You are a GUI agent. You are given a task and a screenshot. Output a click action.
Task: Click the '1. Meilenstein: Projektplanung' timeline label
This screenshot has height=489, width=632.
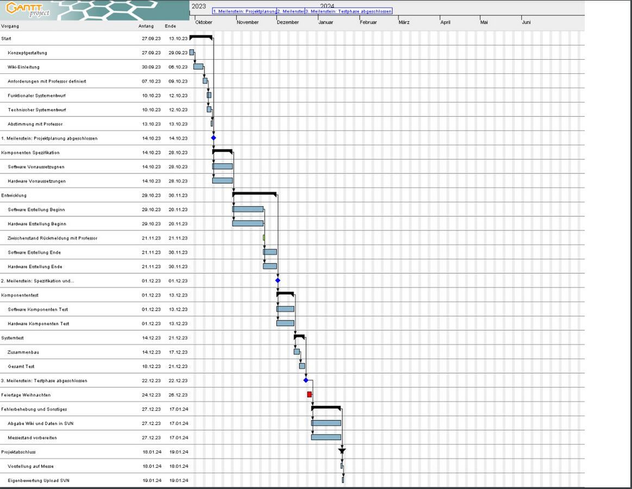(245, 11)
